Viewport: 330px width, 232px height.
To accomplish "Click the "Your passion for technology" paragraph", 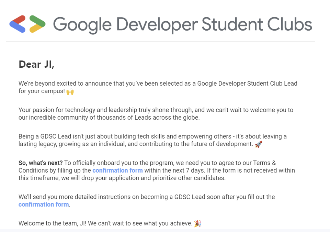I will [156, 113].
